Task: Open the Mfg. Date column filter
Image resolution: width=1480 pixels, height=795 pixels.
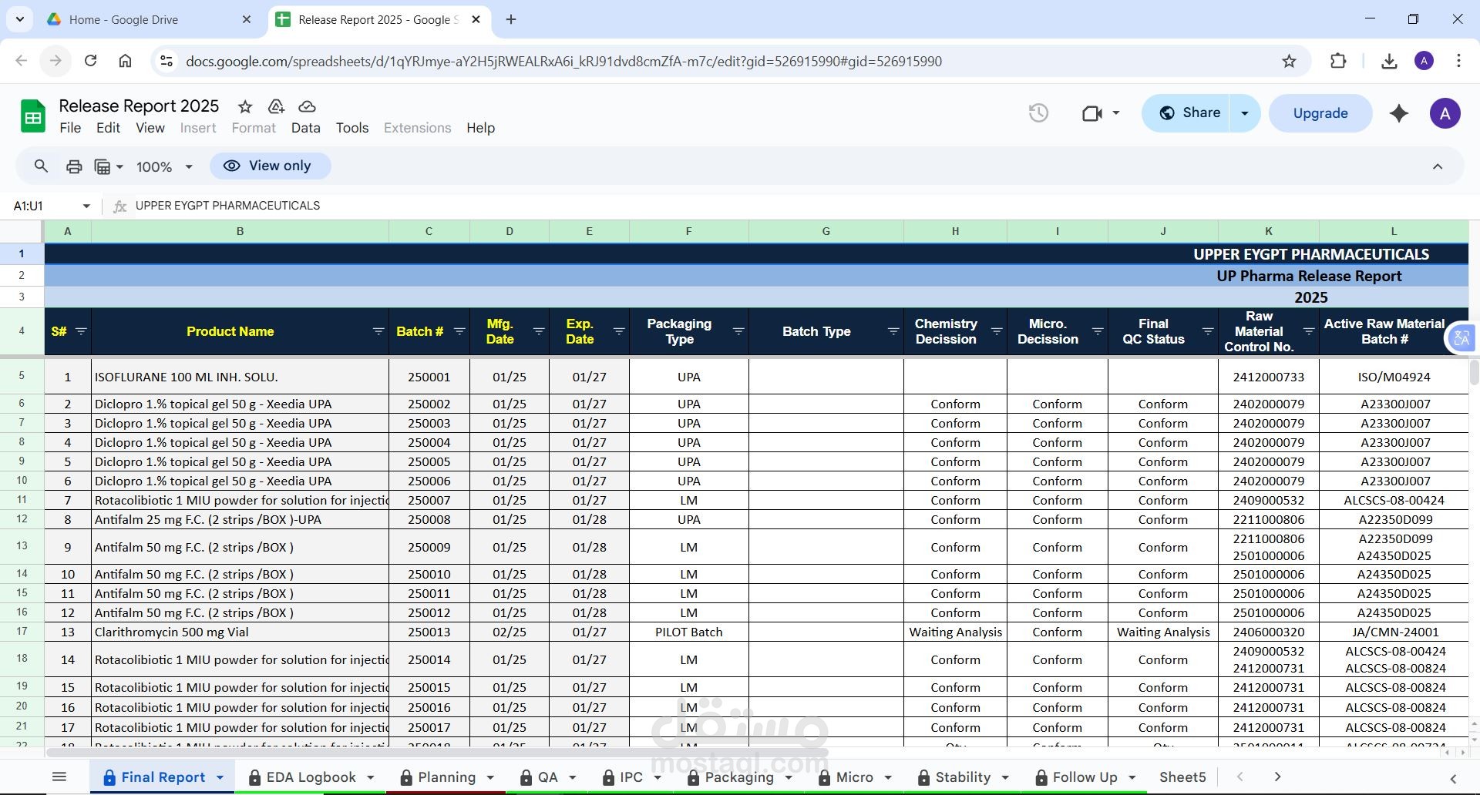Action: click(x=539, y=331)
